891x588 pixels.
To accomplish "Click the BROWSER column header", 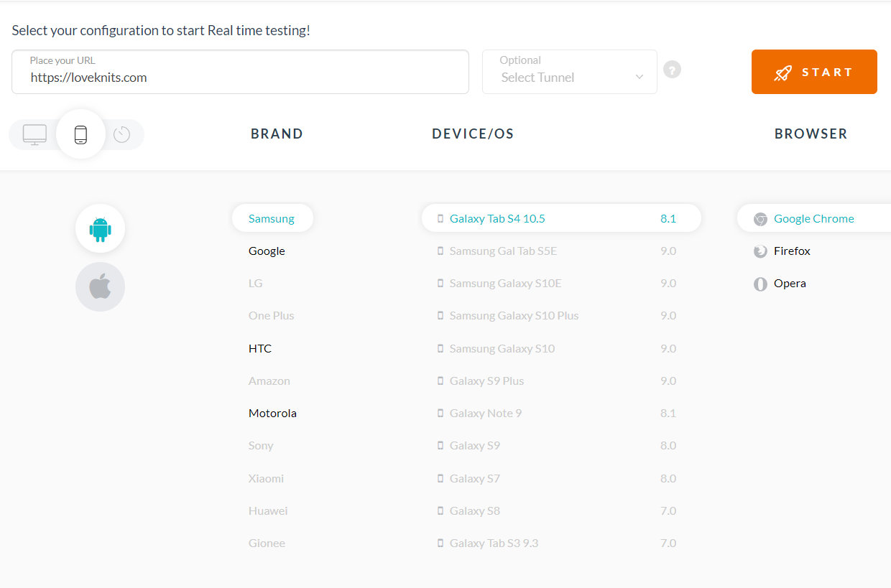I will (x=811, y=134).
